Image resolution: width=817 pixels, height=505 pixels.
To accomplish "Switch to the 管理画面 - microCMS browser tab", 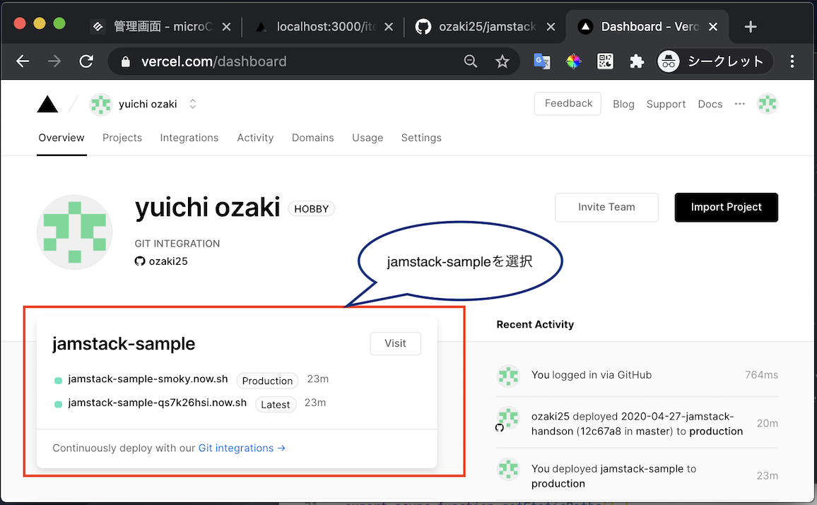I will pyautogui.click(x=161, y=27).
